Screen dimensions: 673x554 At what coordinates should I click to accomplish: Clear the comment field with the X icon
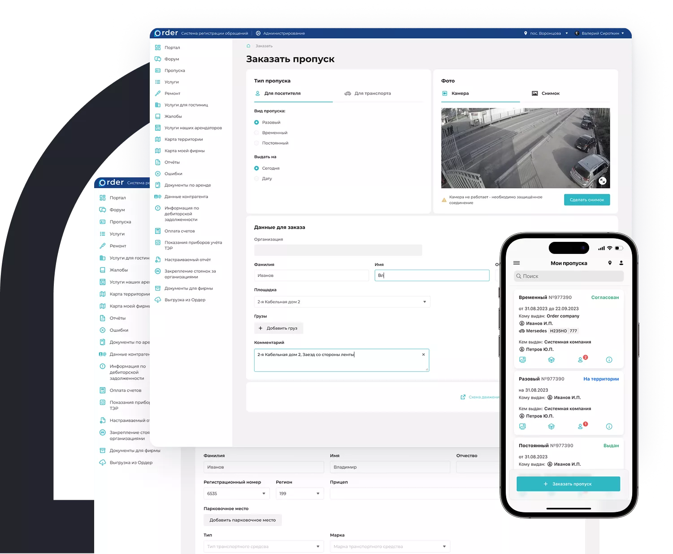point(423,355)
